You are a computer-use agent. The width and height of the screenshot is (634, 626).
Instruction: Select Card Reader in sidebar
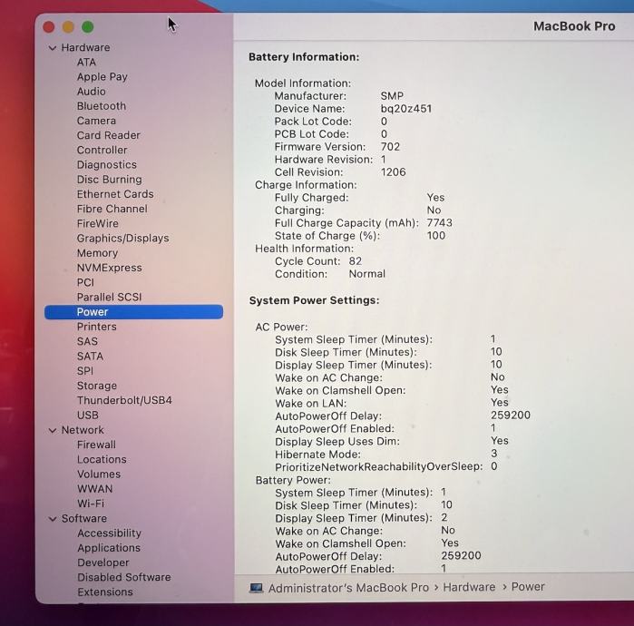pos(109,135)
